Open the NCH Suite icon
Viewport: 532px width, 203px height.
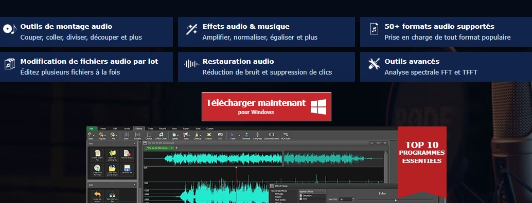[x=286, y=134]
